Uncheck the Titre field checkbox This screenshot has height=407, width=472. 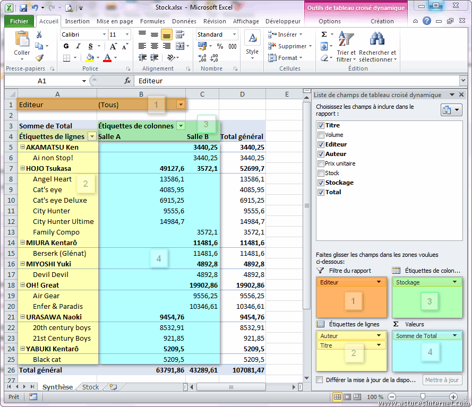(x=321, y=125)
